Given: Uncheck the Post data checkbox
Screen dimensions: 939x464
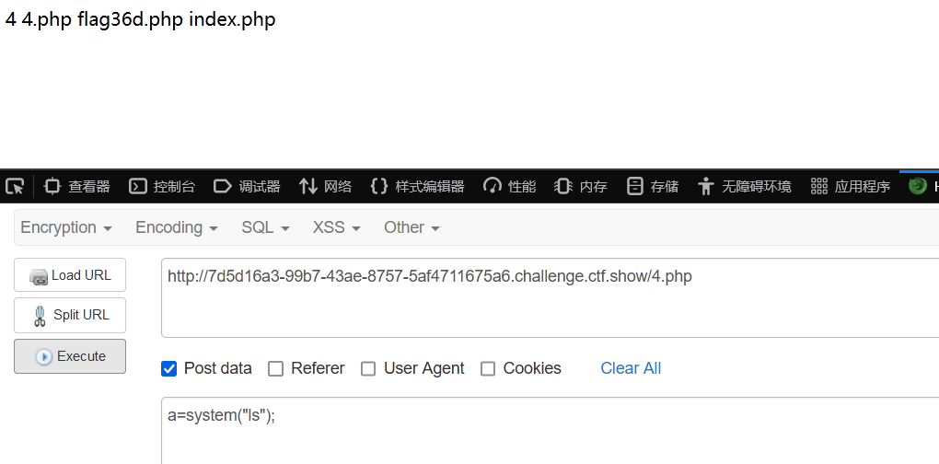Looking at the screenshot, I should point(168,369).
